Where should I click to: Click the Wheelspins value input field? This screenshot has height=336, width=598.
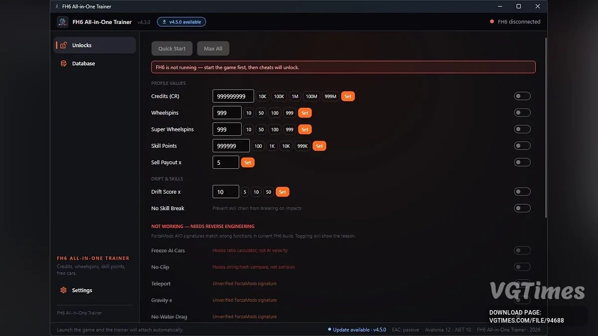pyautogui.click(x=227, y=113)
